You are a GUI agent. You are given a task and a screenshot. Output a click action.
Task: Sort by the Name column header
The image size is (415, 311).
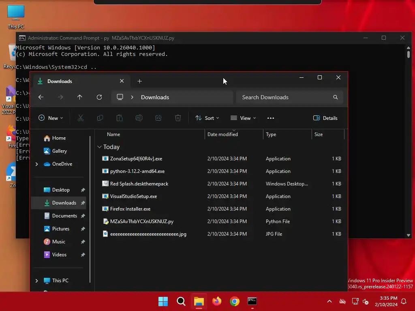coord(113,134)
